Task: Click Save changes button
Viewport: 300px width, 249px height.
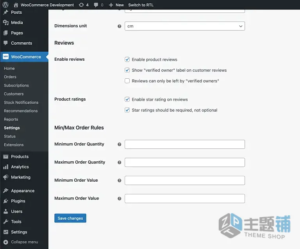Action: pyautogui.click(x=70, y=218)
